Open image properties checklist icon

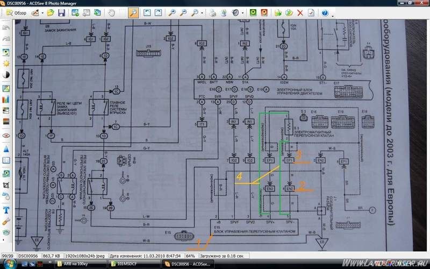(311, 13)
